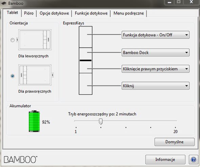Click the Informacje button
The image size is (200, 167).
[x=165, y=160]
